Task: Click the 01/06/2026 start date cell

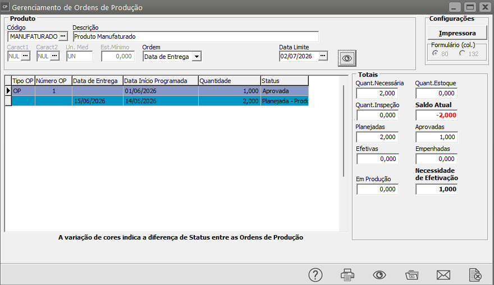Action: point(161,91)
